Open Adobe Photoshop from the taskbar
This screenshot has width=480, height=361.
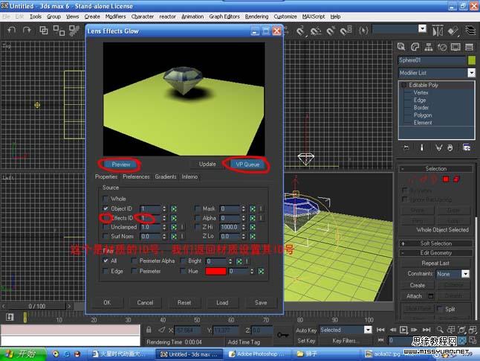point(258,354)
